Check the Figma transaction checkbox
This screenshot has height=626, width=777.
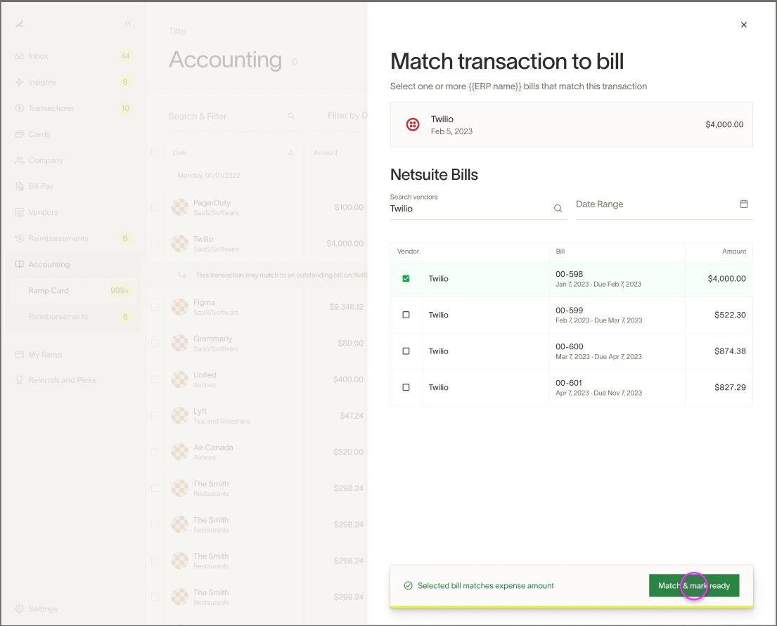(x=155, y=307)
